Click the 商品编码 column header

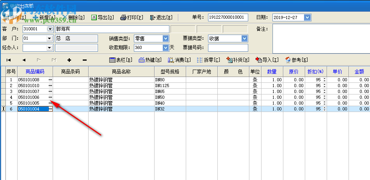(35, 72)
